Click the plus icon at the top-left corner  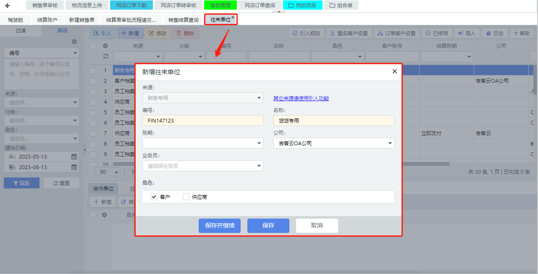click(7, 5)
